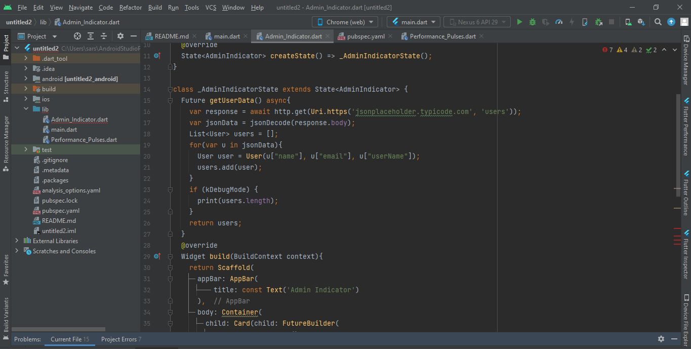691x349 pixels.
Task: Expand the .dart_tool folder
Action: [x=26, y=59]
